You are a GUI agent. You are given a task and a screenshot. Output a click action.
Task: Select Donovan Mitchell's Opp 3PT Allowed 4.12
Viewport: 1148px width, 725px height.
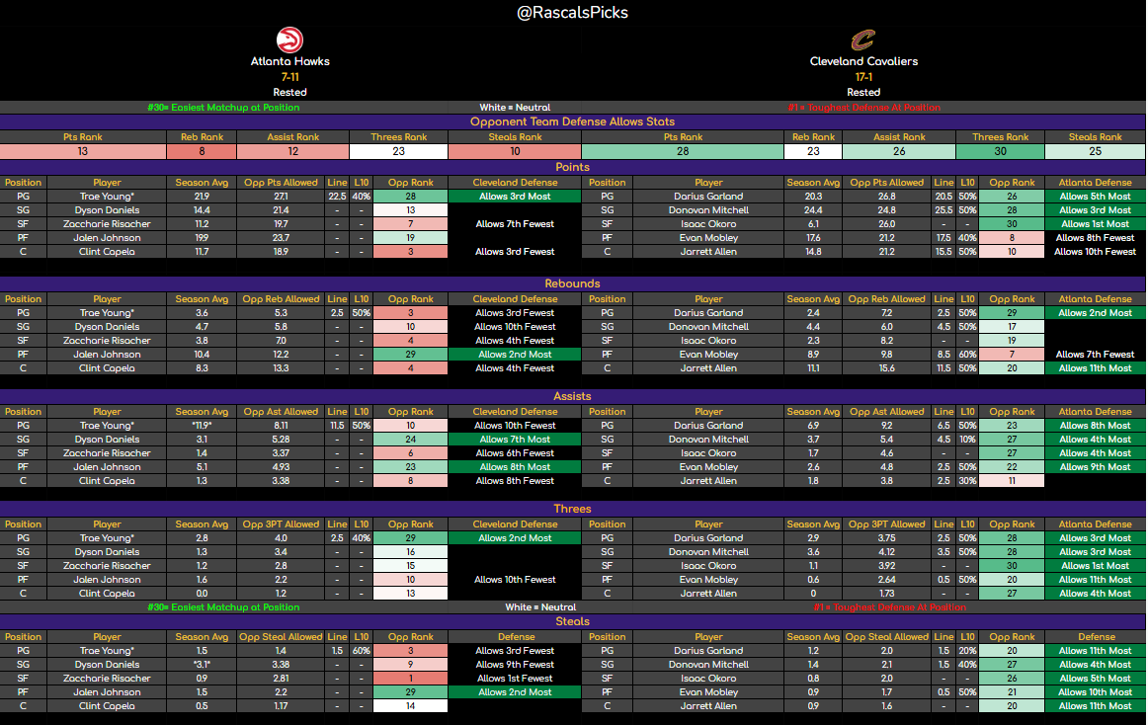[x=886, y=552]
